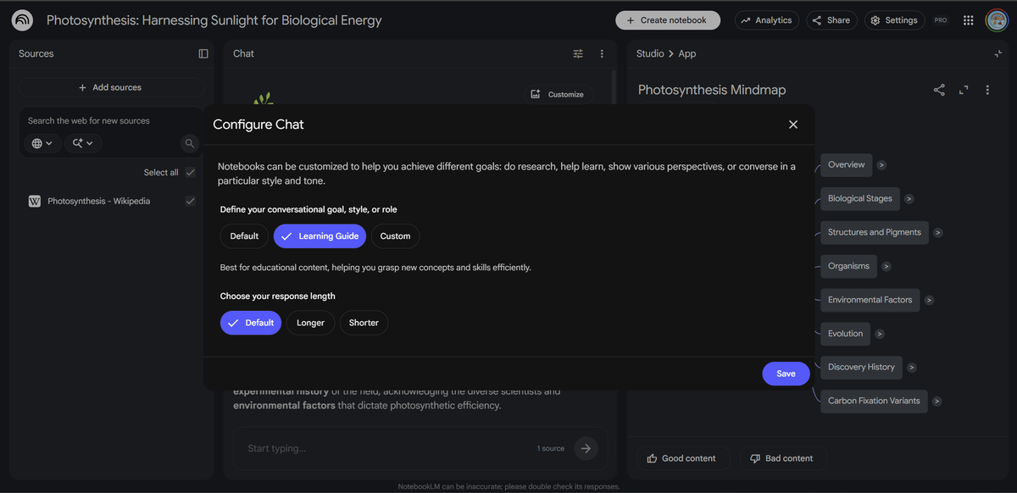Image resolution: width=1017 pixels, height=493 pixels.
Task: Go to Studio breadcrumb
Action: 650,53
